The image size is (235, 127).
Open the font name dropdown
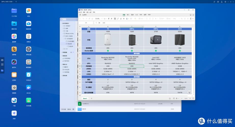pos(98,19)
